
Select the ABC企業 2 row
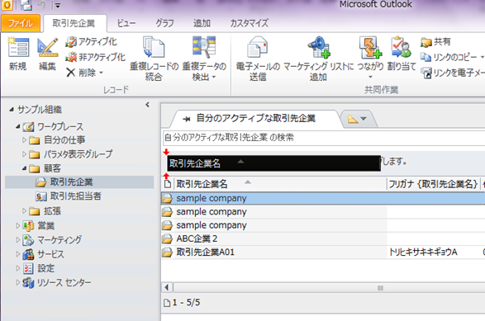323,238
